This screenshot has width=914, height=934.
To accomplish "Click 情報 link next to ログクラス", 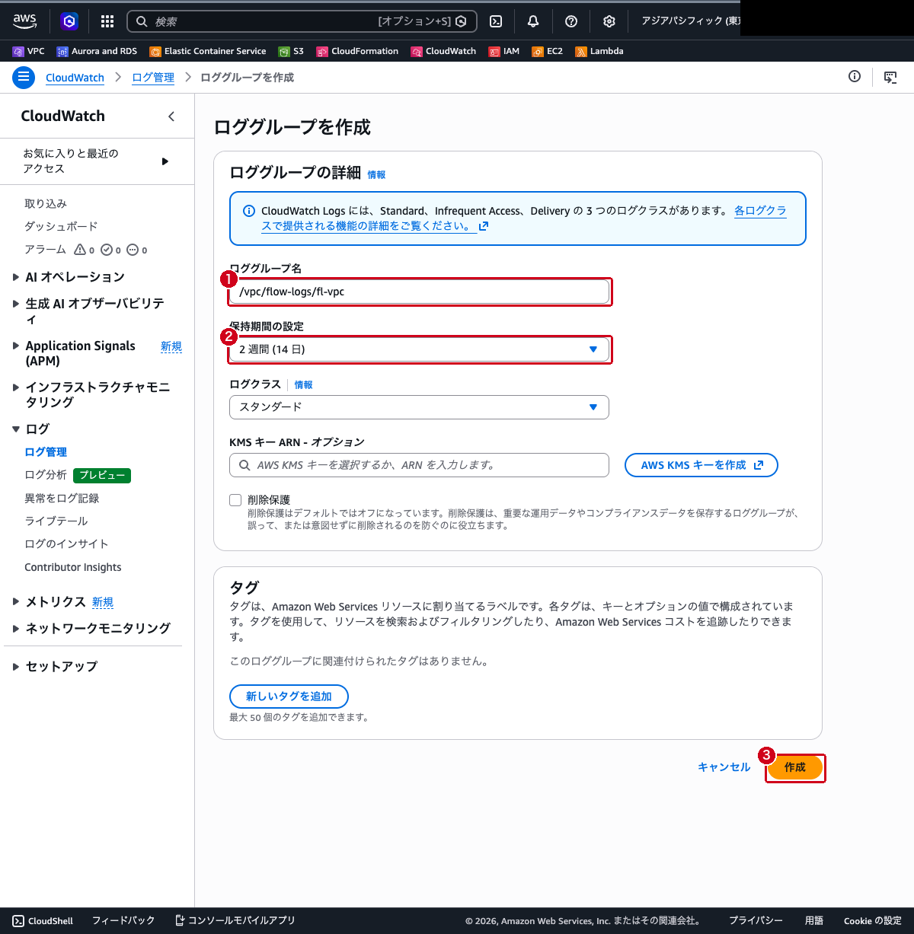I will [x=303, y=385].
